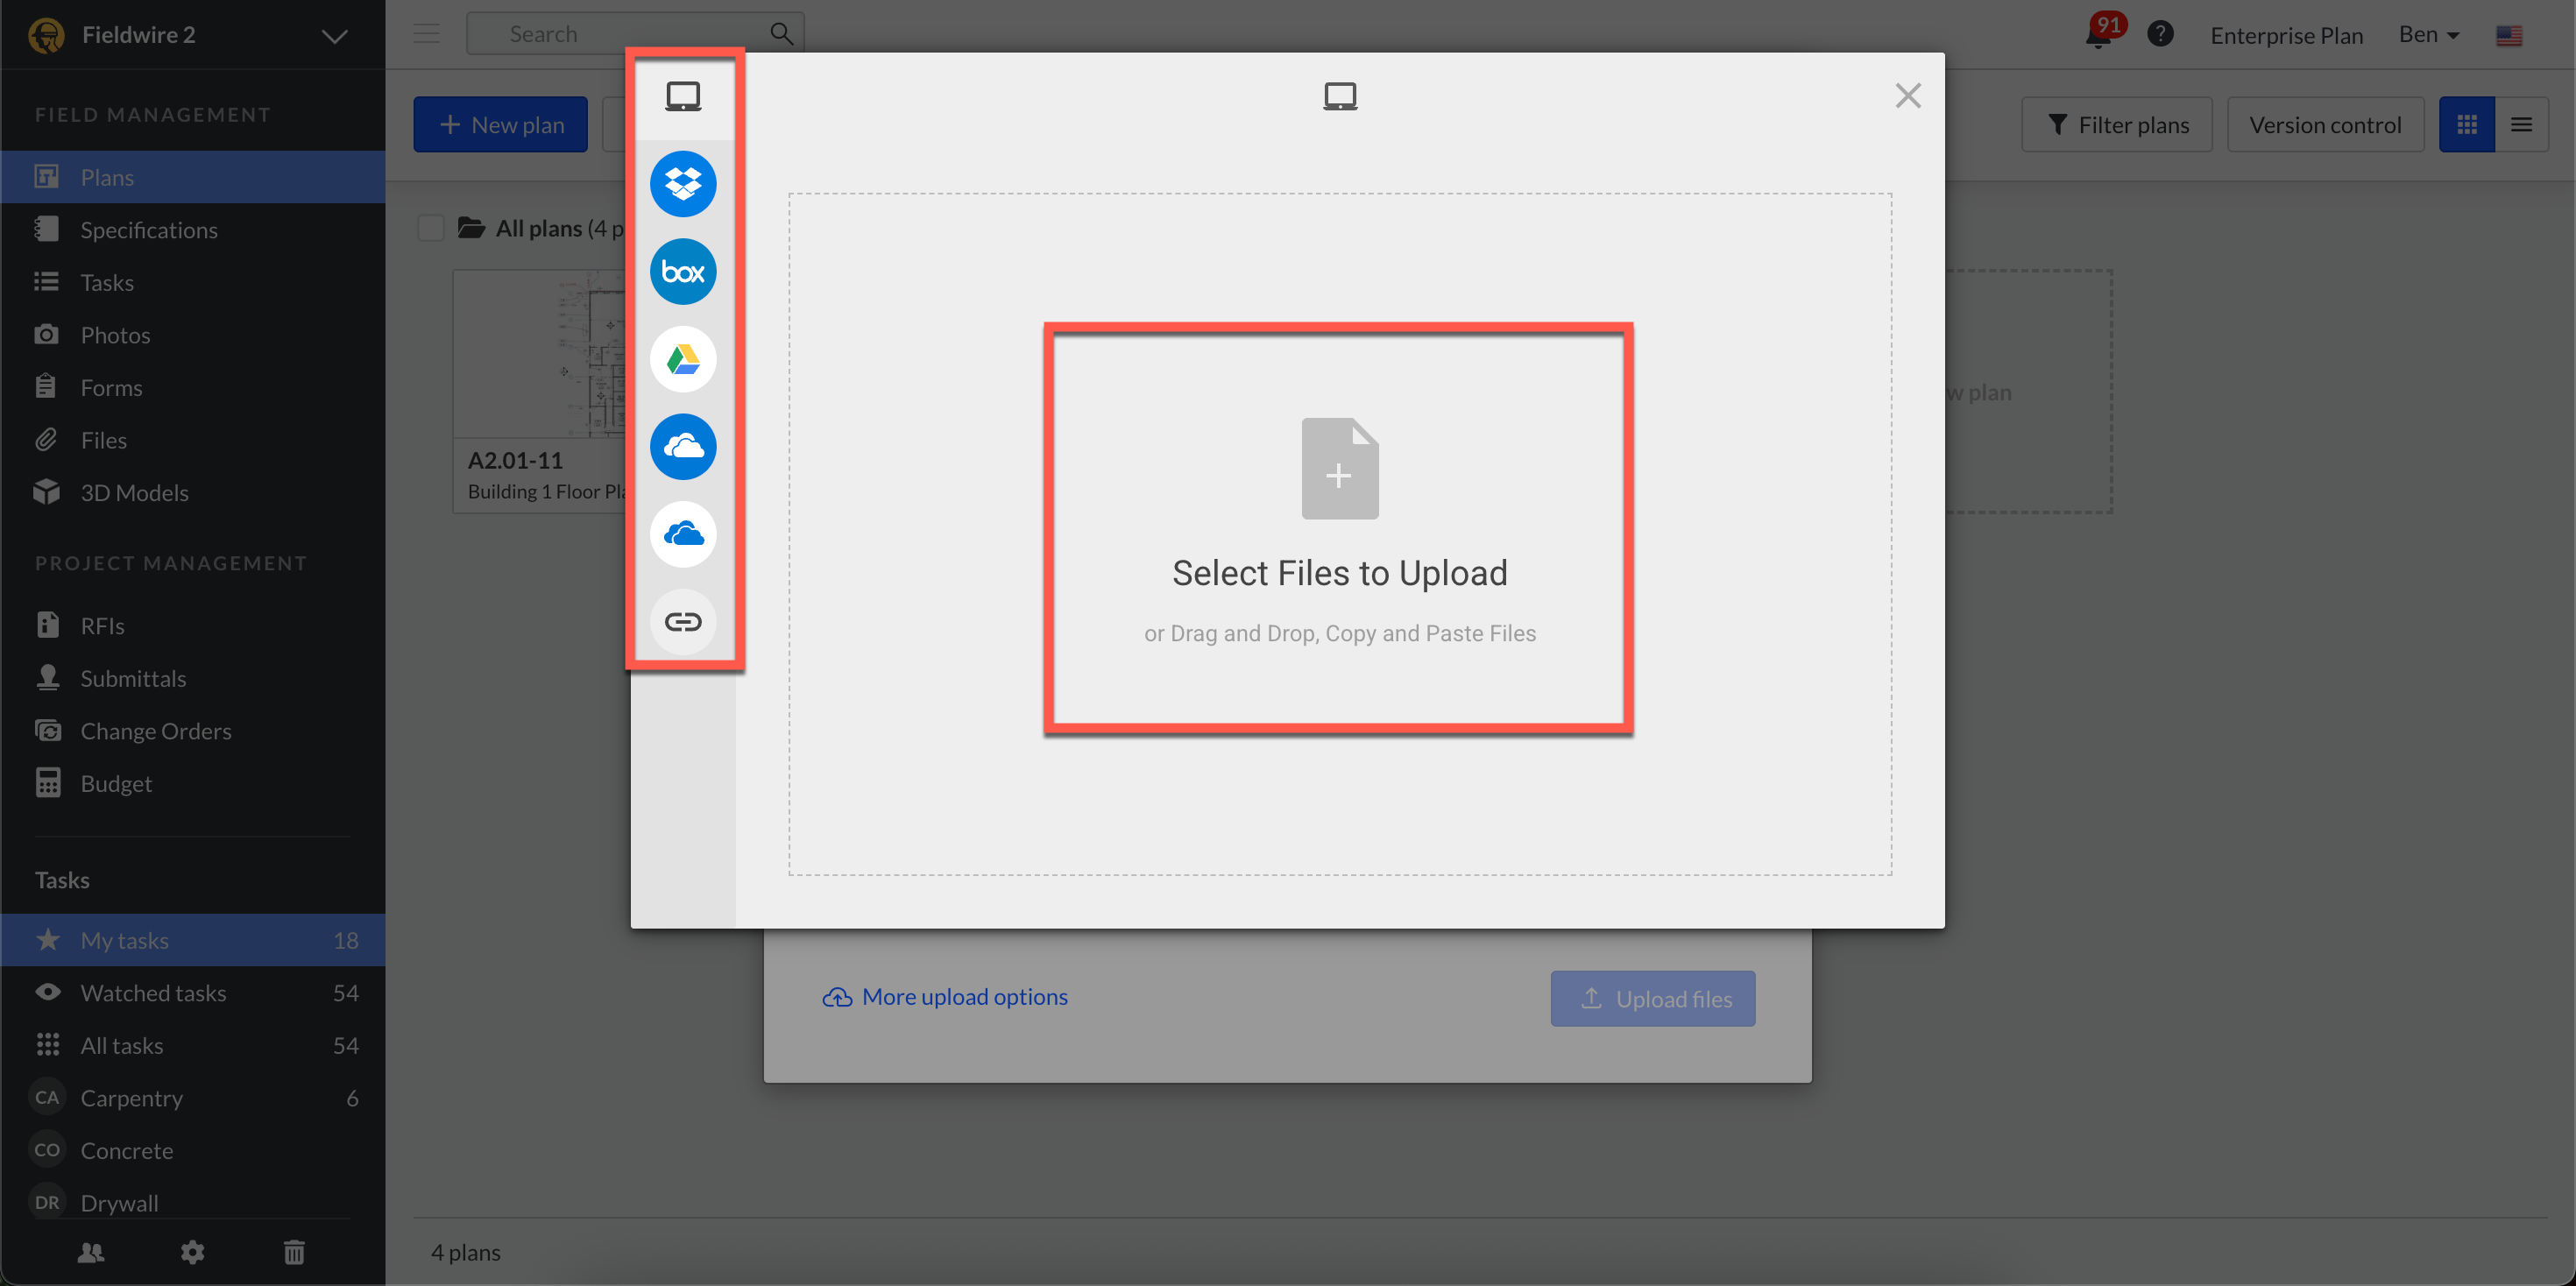Image resolution: width=2576 pixels, height=1286 pixels.
Task: Open the RFIs section
Action: pyautogui.click(x=102, y=626)
